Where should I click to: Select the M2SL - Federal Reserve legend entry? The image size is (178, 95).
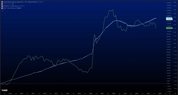pos(9,8)
